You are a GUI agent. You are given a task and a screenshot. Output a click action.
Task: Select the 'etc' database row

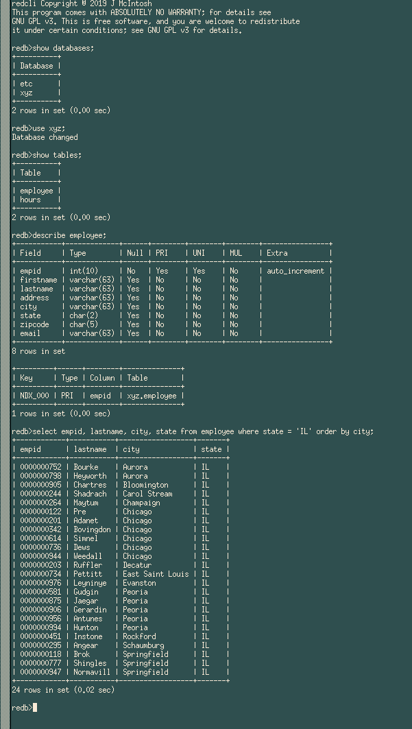click(27, 84)
